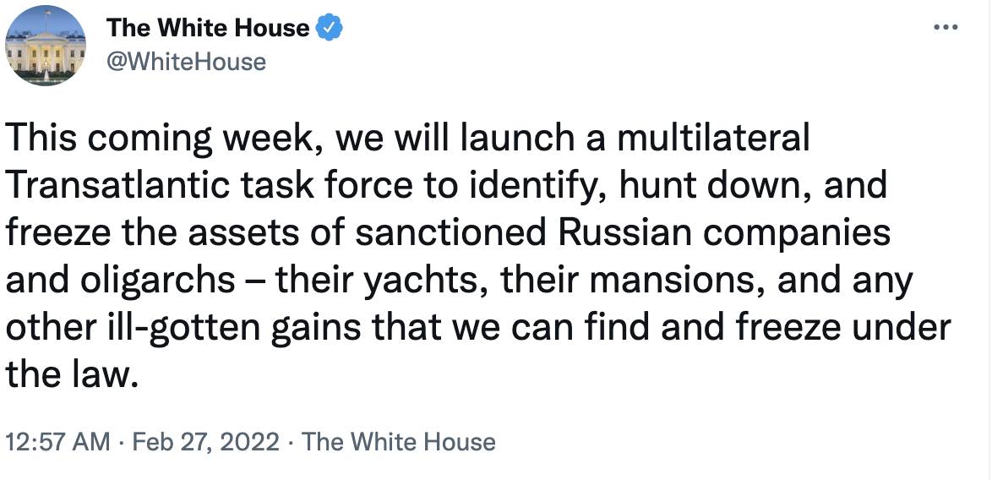The height and width of the screenshot is (480, 992).
Task: Click the White House building profile avatar
Action: click(x=46, y=46)
